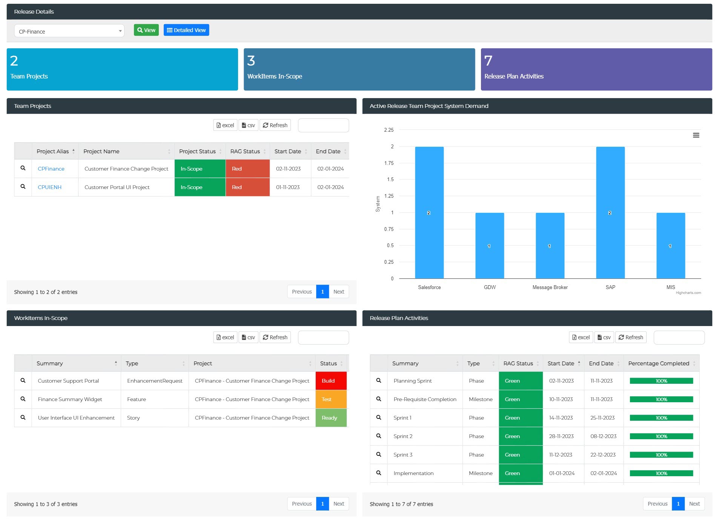Export Release Plan Activities to excel
The height and width of the screenshot is (526, 719).
581,337
